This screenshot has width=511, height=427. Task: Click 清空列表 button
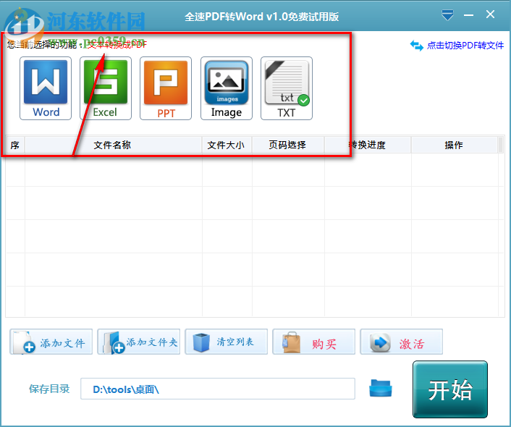(226, 342)
